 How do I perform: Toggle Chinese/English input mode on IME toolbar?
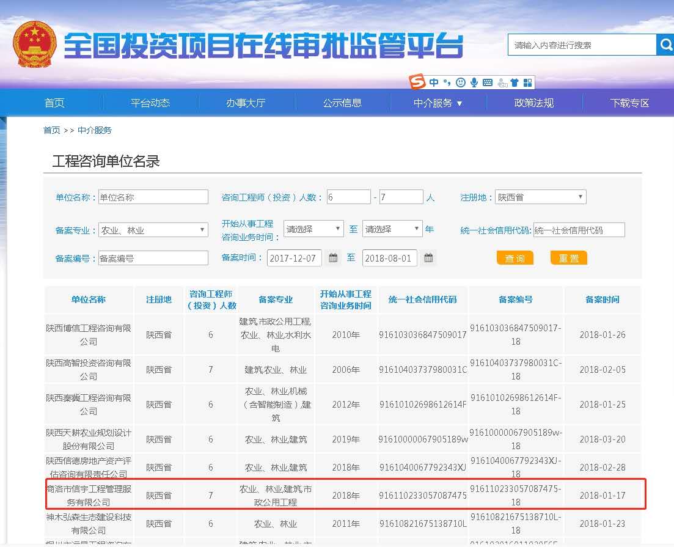[x=434, y=81]
